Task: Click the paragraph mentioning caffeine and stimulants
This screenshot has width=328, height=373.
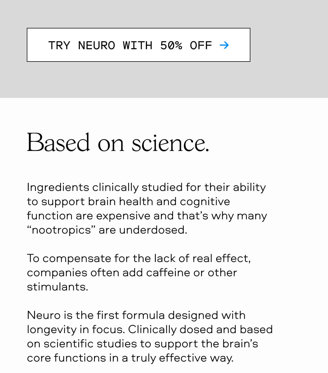Action: (x=139, y=272)
